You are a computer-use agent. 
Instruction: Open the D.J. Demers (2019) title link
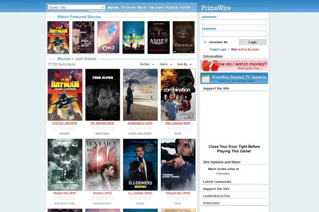[x=140, y=193]
